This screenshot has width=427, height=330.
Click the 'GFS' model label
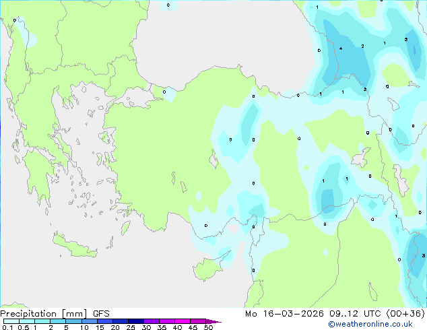[x=101, y=314]
